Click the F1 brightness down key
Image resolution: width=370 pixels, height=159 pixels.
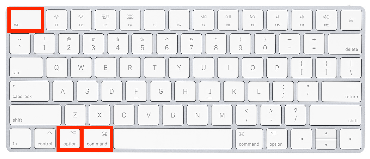(x=57, y=20)
